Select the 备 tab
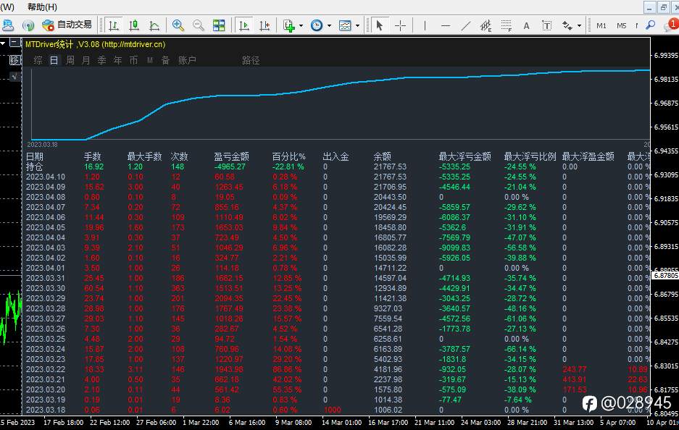The image size is (679, 430). pyautogui.click(x=165, y=60)
